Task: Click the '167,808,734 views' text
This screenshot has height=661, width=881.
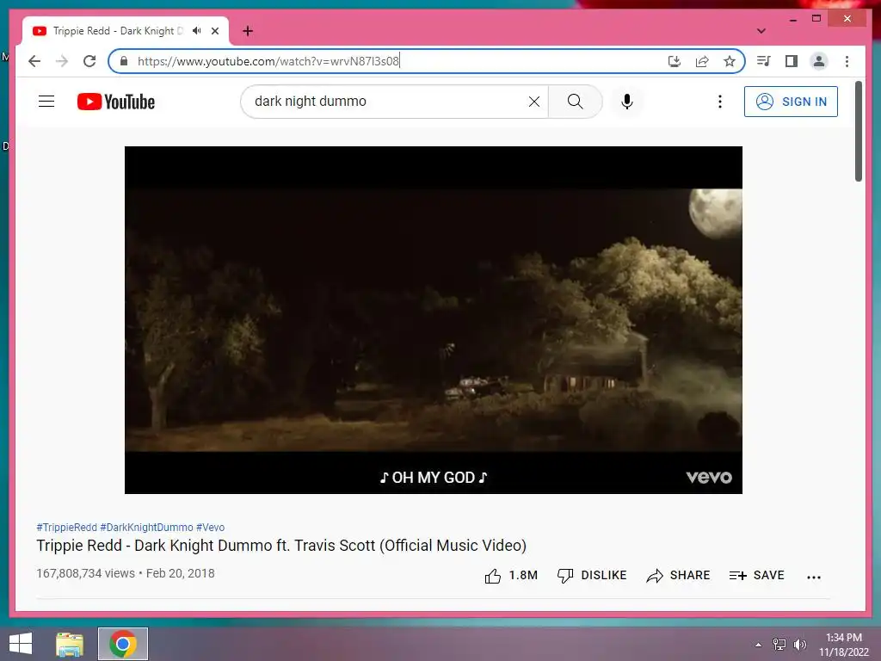Action: [x=85, y=573]
